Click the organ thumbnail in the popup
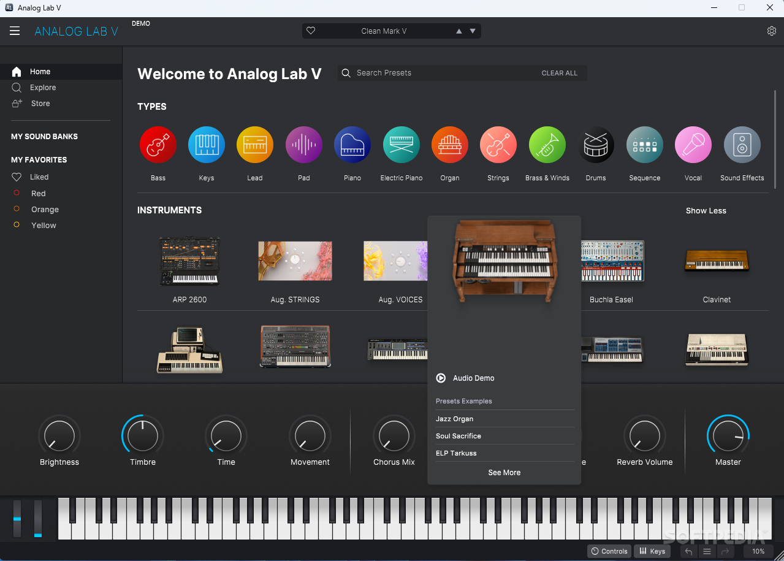The width and height of the screenshot is (784, 561). [504, 262]
